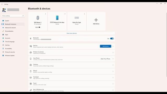This screenshot has width=167, height=94.
Task: Click the iPhone 12 Pro Max phone icon
Action: click(x=57, y=18)
